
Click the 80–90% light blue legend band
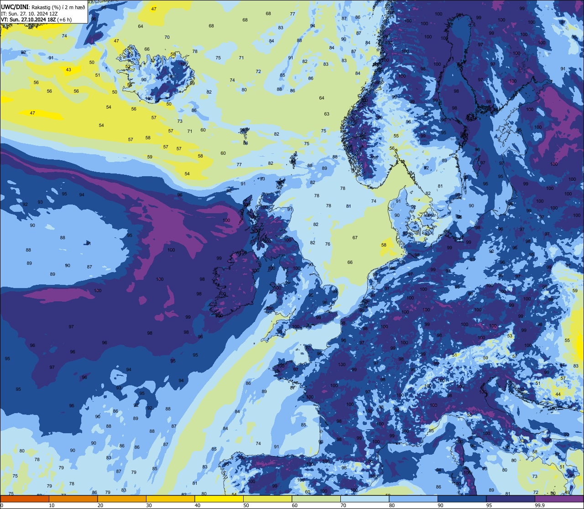pyautogui.click(x=413, y=499)
